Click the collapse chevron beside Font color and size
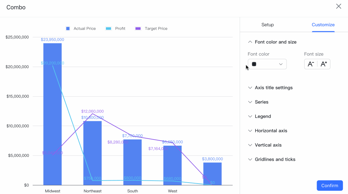Screen dimensions: 348x194 coord(250,42)
